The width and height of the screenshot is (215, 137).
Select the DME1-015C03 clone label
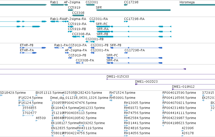coord(118,77)
